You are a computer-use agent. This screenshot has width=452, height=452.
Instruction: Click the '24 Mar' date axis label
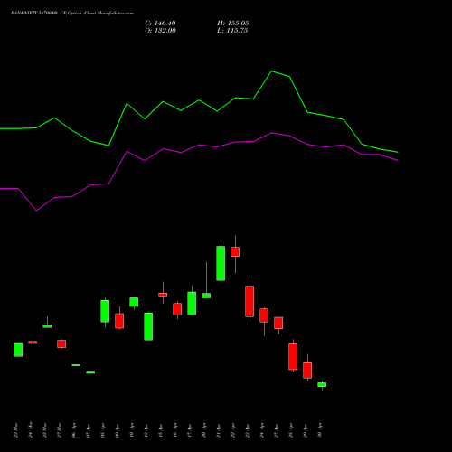(31, 430)
